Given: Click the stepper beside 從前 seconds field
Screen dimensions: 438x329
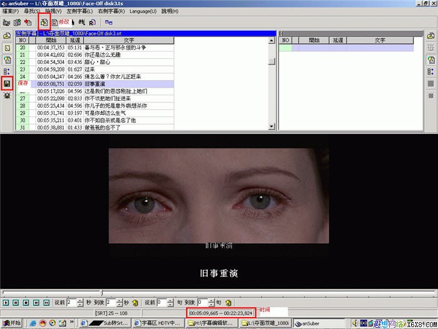Looking at the screenshot, I should [x=80, y=303].
